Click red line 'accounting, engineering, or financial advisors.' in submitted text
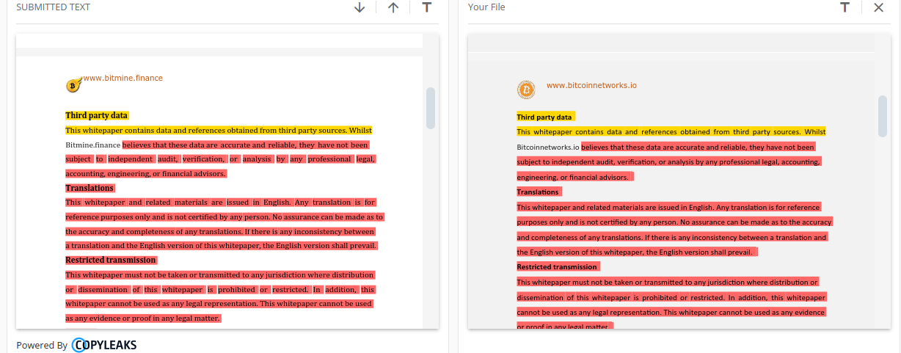The width and height of the screenshot is (901, 353). coord(146,173)
